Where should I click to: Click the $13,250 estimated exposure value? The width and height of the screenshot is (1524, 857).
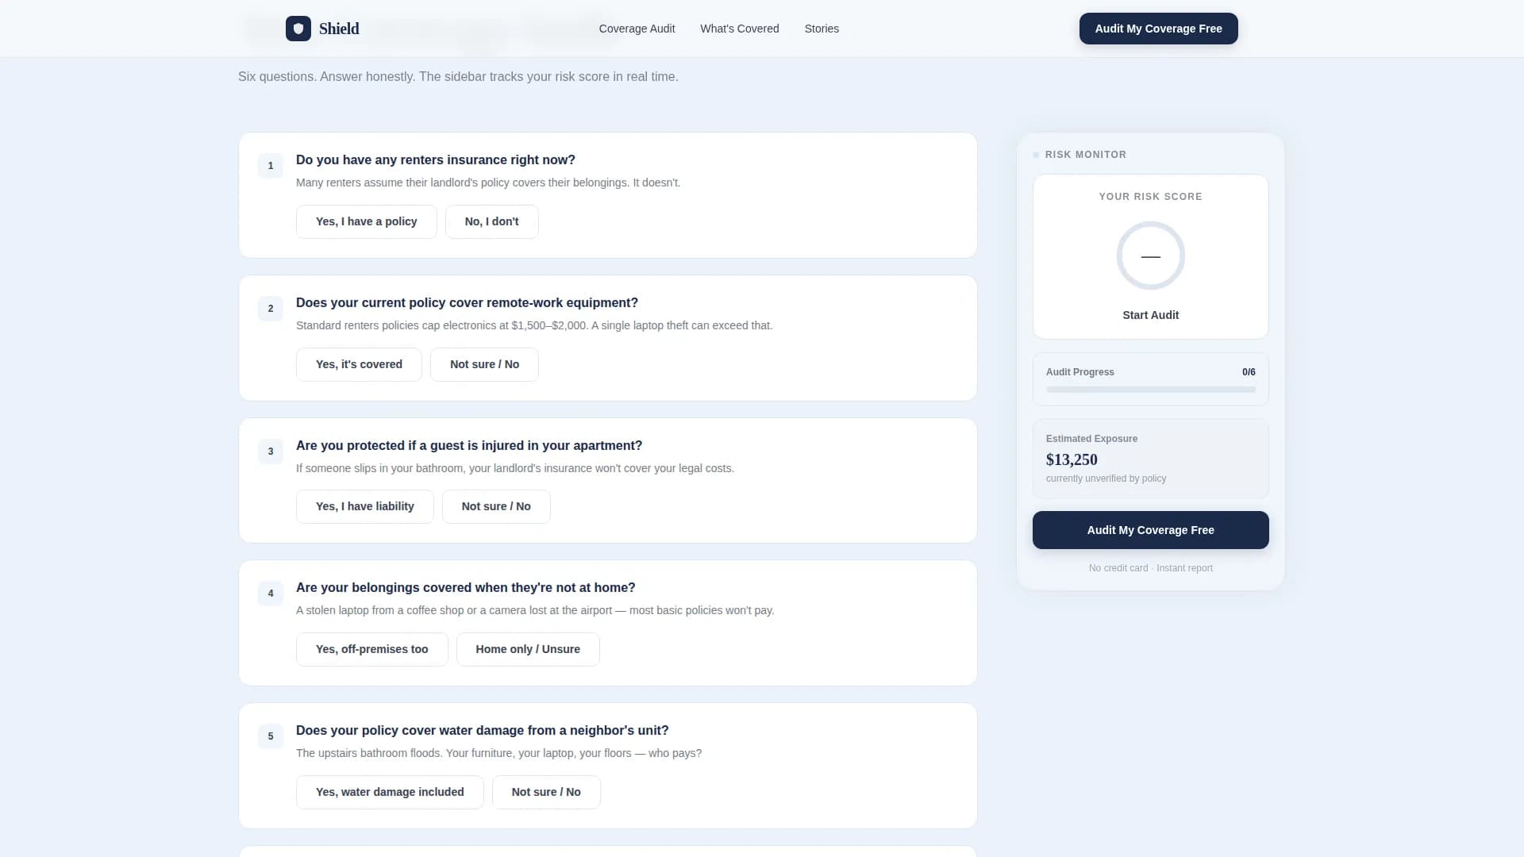pyautogui.click(x=1072, y=459)
